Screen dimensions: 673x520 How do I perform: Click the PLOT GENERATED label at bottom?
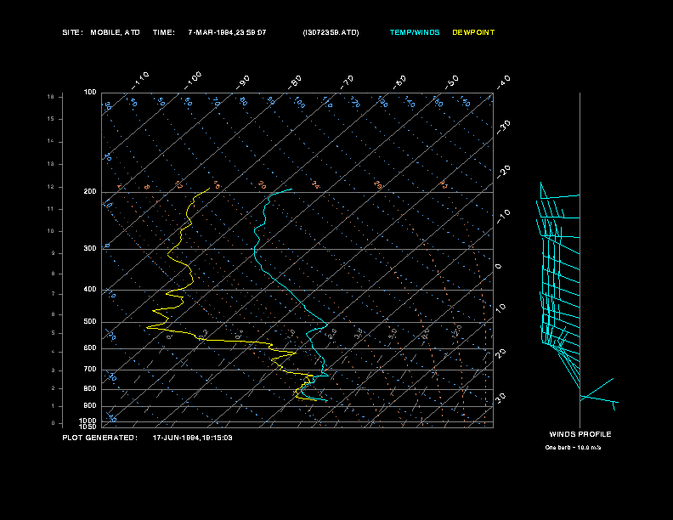[x=99, y=438]
